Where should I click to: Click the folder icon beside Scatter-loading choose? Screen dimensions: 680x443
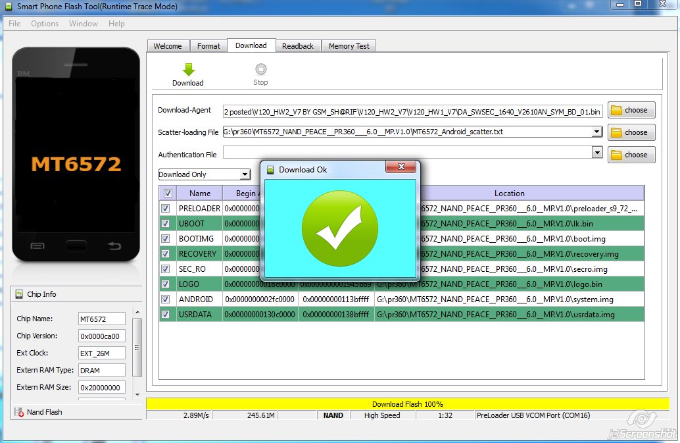616,132
